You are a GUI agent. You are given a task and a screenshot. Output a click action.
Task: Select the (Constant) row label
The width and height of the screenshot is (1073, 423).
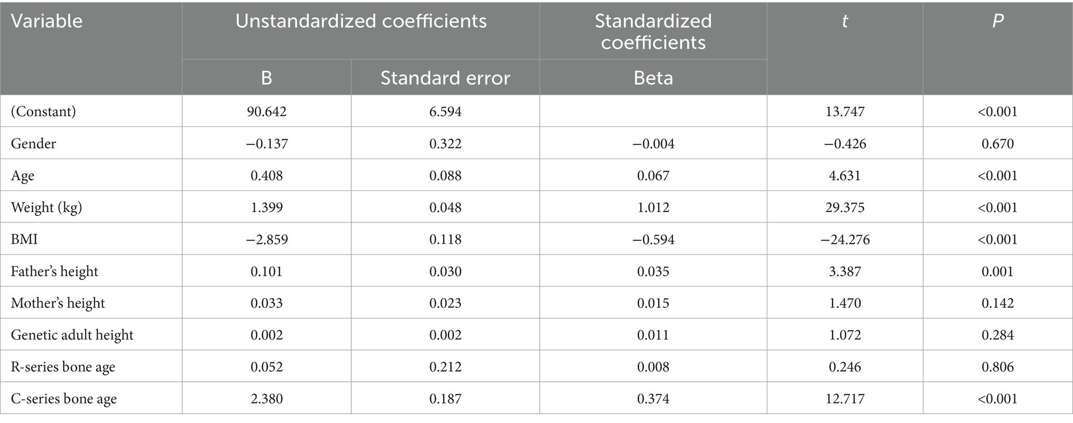pos(44,111)
